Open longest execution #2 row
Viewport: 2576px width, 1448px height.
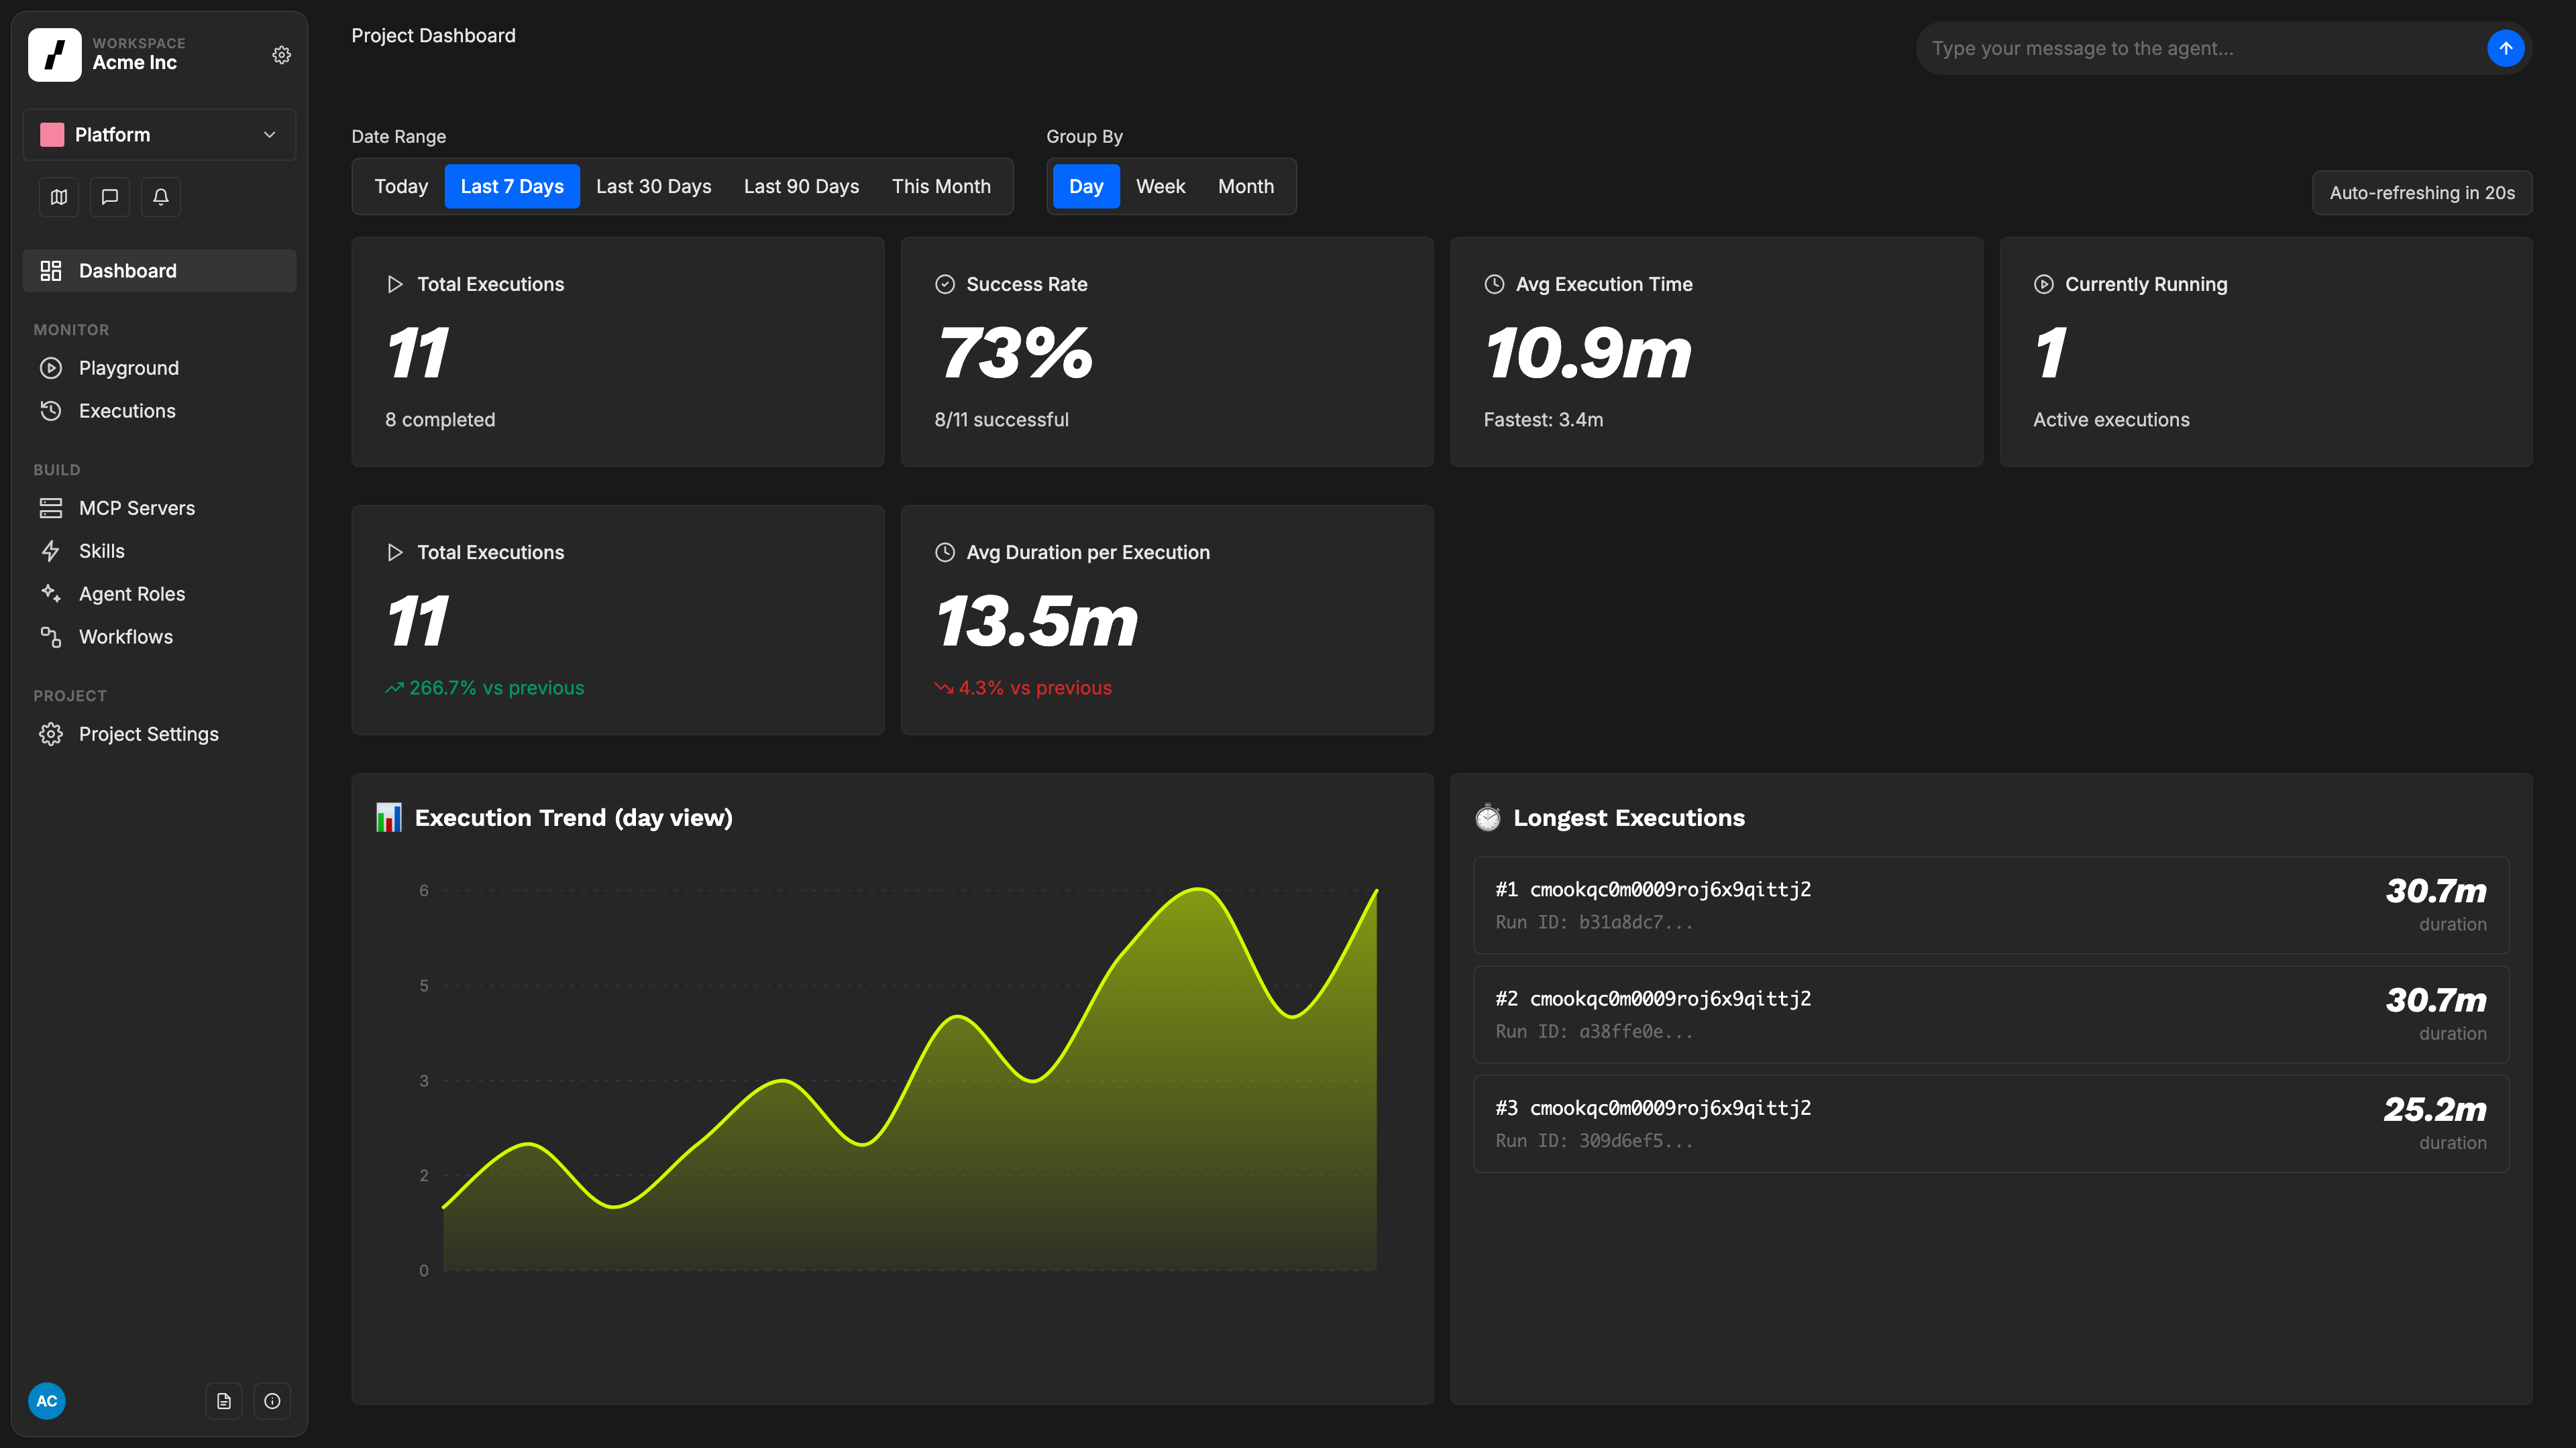1991,1014
